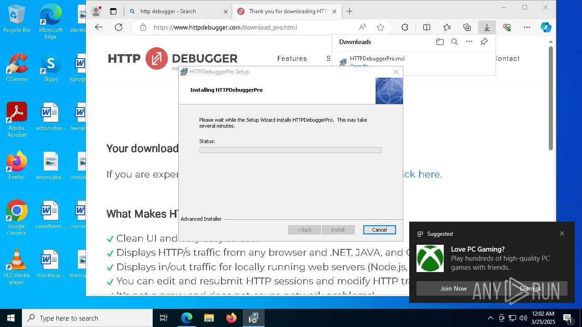Close the HTTPDebuggerPro Setup dialog
The height and width of the screenshot is (327, 582).
pyautogui.click(x=396, y=72)
